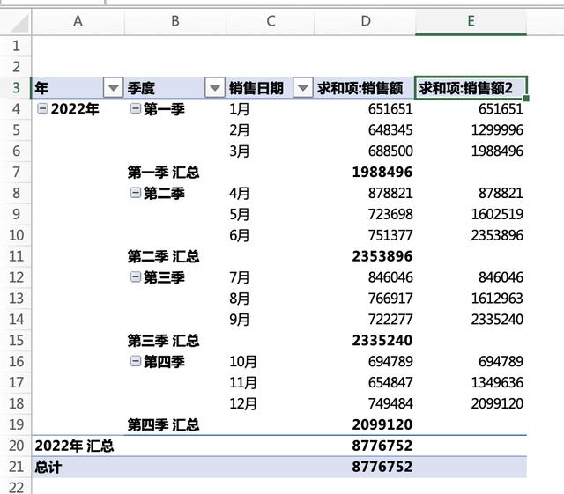Click the 2022年 汇总 label cell
564x494 pixels.
(x=78, y=446)
